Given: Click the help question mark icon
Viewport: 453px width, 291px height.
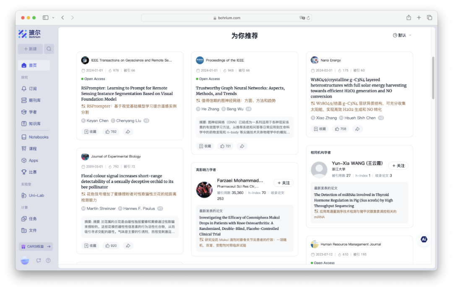Looking at the screenshot, I should click(48, 260).
